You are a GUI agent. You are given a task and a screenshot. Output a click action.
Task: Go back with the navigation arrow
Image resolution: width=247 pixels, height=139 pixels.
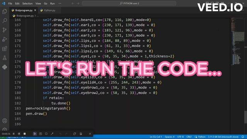click(73, 3)
